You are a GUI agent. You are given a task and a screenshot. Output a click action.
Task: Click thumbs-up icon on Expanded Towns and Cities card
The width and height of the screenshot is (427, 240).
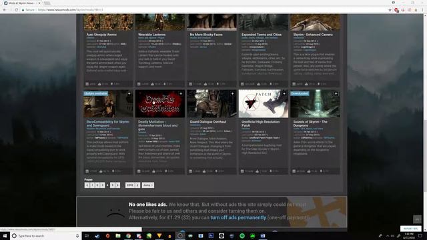click(x=258, y=84)
